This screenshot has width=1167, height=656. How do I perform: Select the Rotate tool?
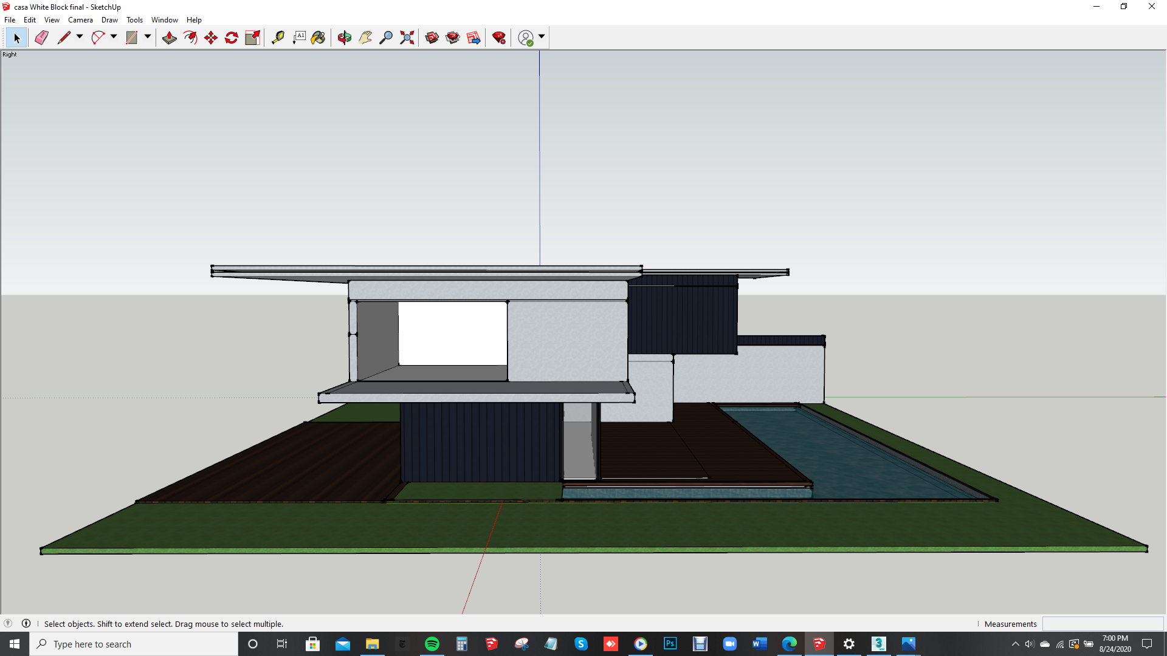[x=232, y=38]
